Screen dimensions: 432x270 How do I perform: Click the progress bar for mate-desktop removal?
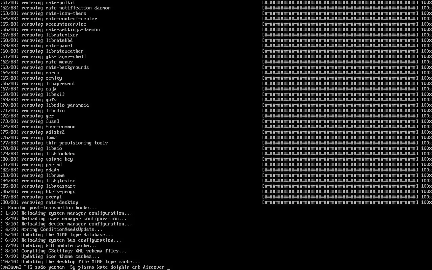click(x=340, y=202)
